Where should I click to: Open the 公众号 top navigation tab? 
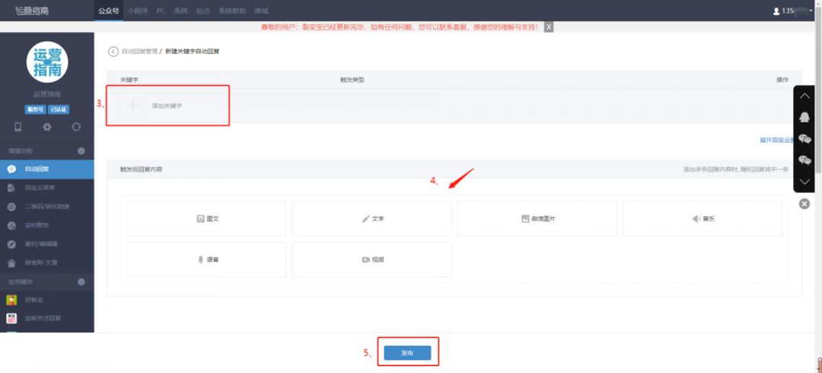click(109, 11)
